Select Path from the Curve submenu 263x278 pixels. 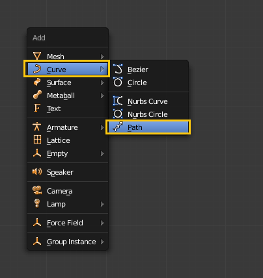[148, 127]
